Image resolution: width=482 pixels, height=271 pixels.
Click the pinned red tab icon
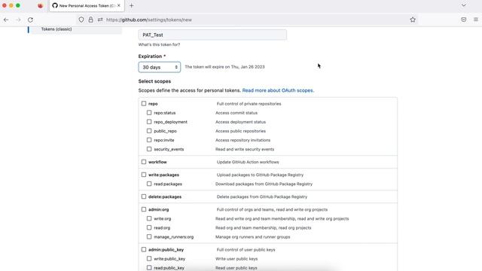click(40, 5)
